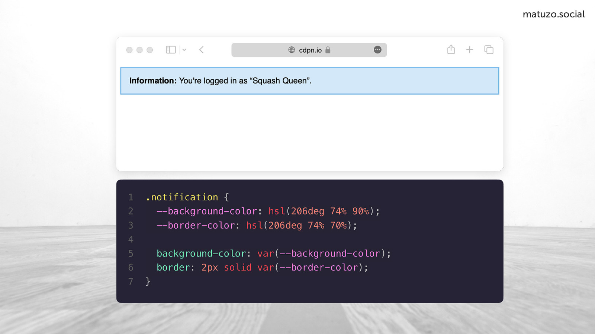
Task: Click line number 4 in code
Action: (x=131, y=239)
